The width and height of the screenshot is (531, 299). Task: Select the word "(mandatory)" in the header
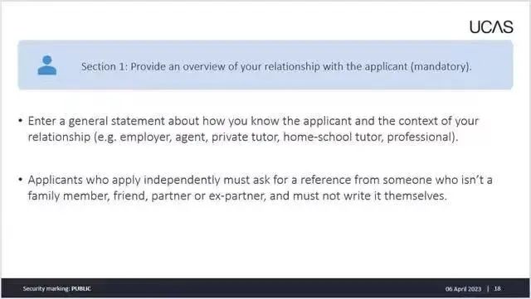(x=441, y=66)
